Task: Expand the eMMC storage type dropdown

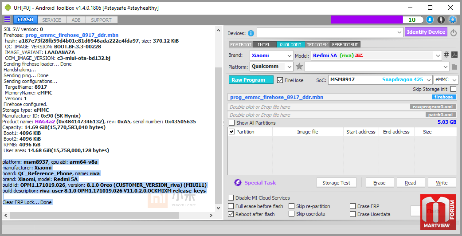Action: pos(454,80)
